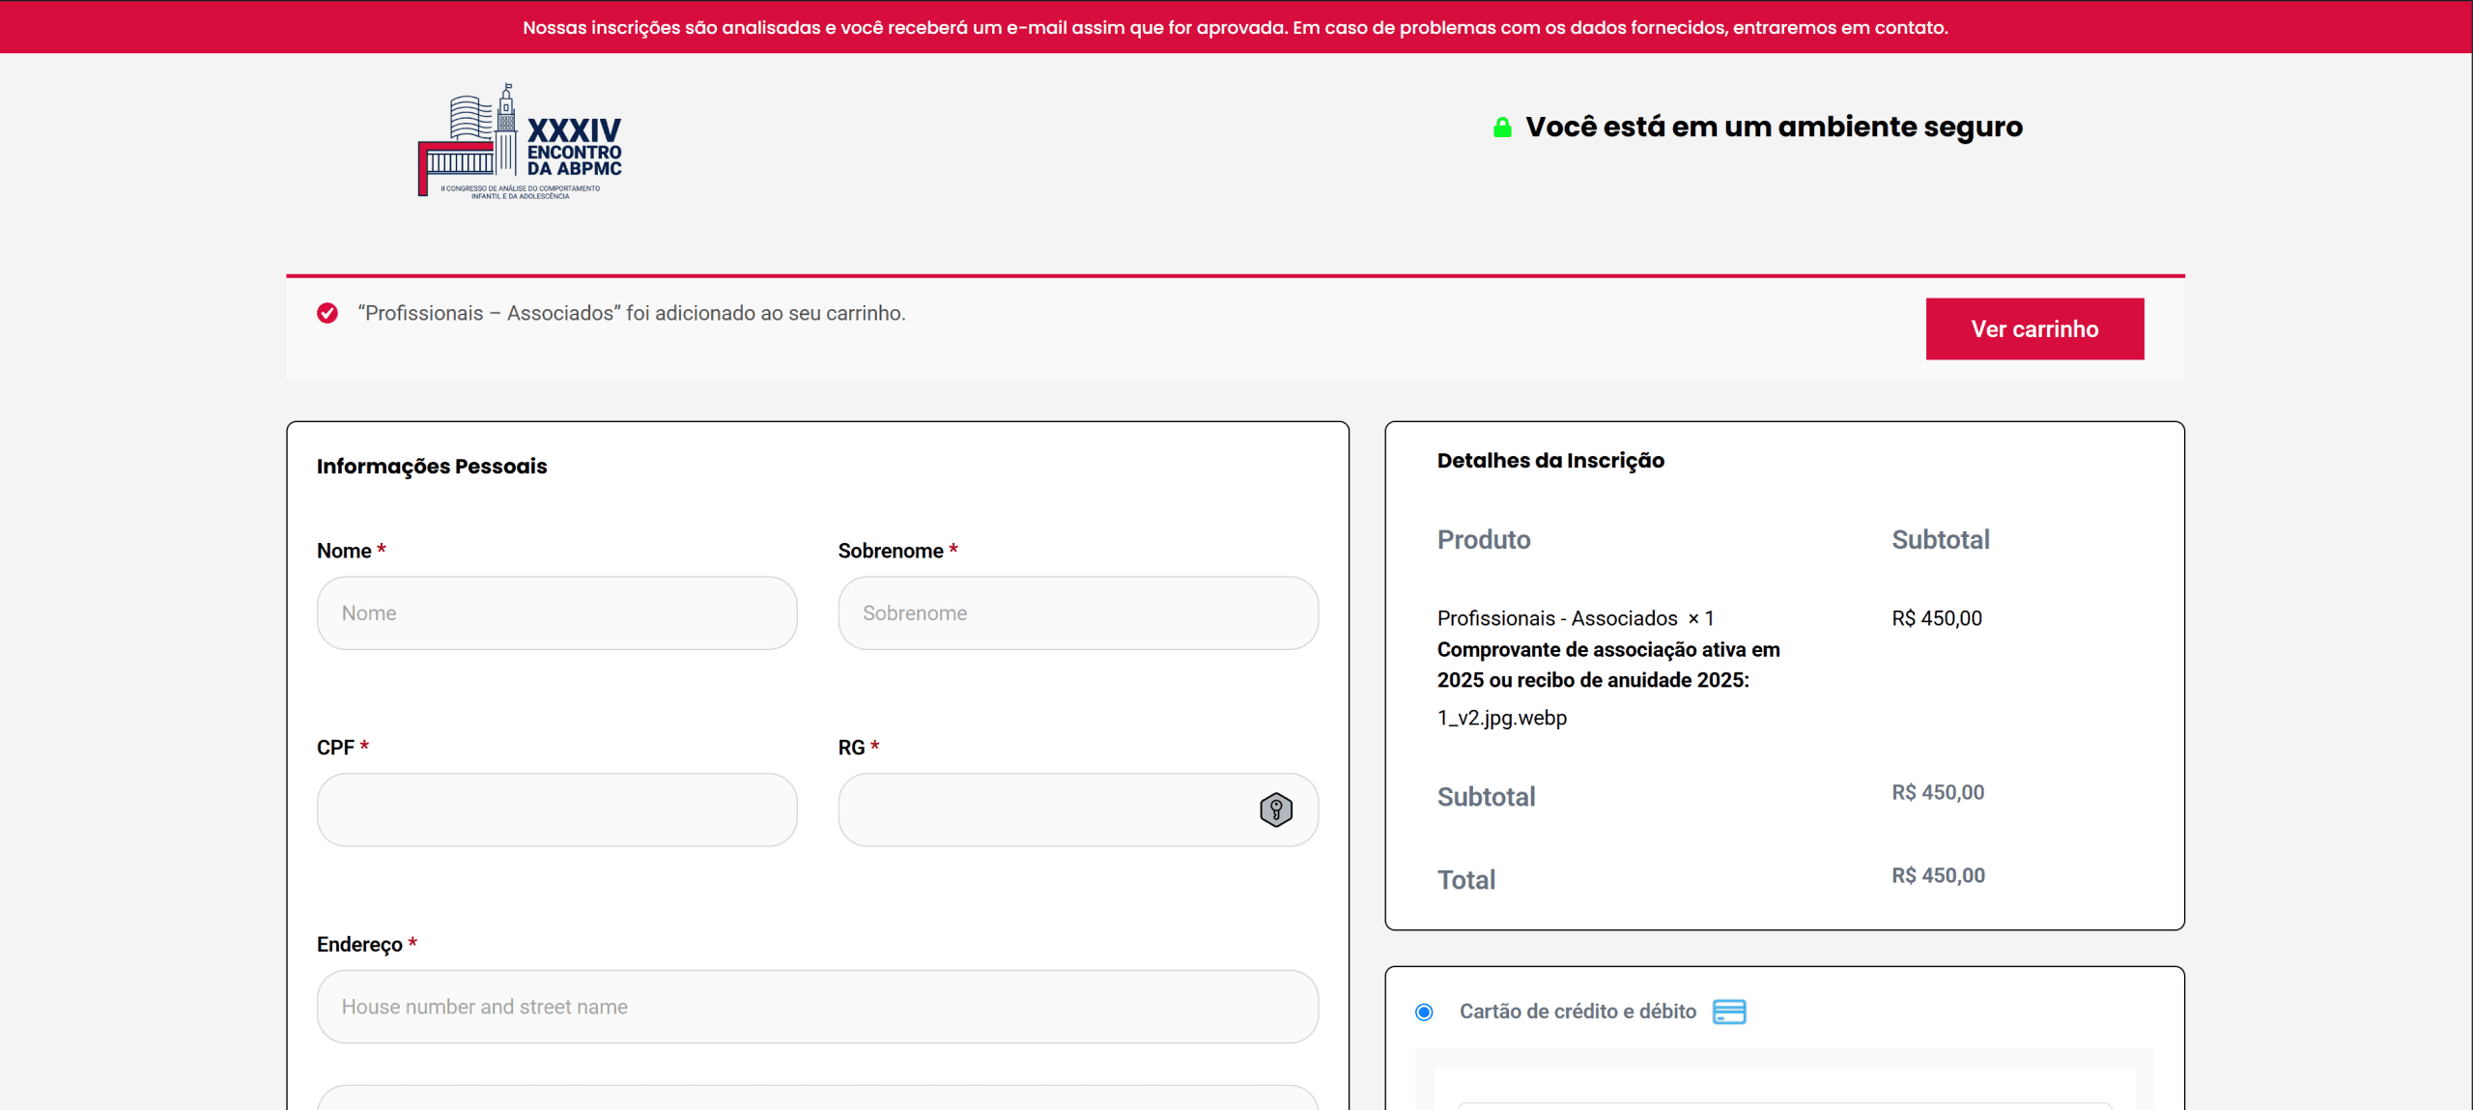Image resolution: width=2473 pixels, height=1110 pixels.
Task: Click the green padlock security icon
Action: [x=1501, y=128]
